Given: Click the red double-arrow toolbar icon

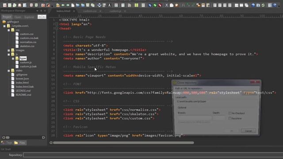Looking at the screenshot, I should tap(160, 5).
